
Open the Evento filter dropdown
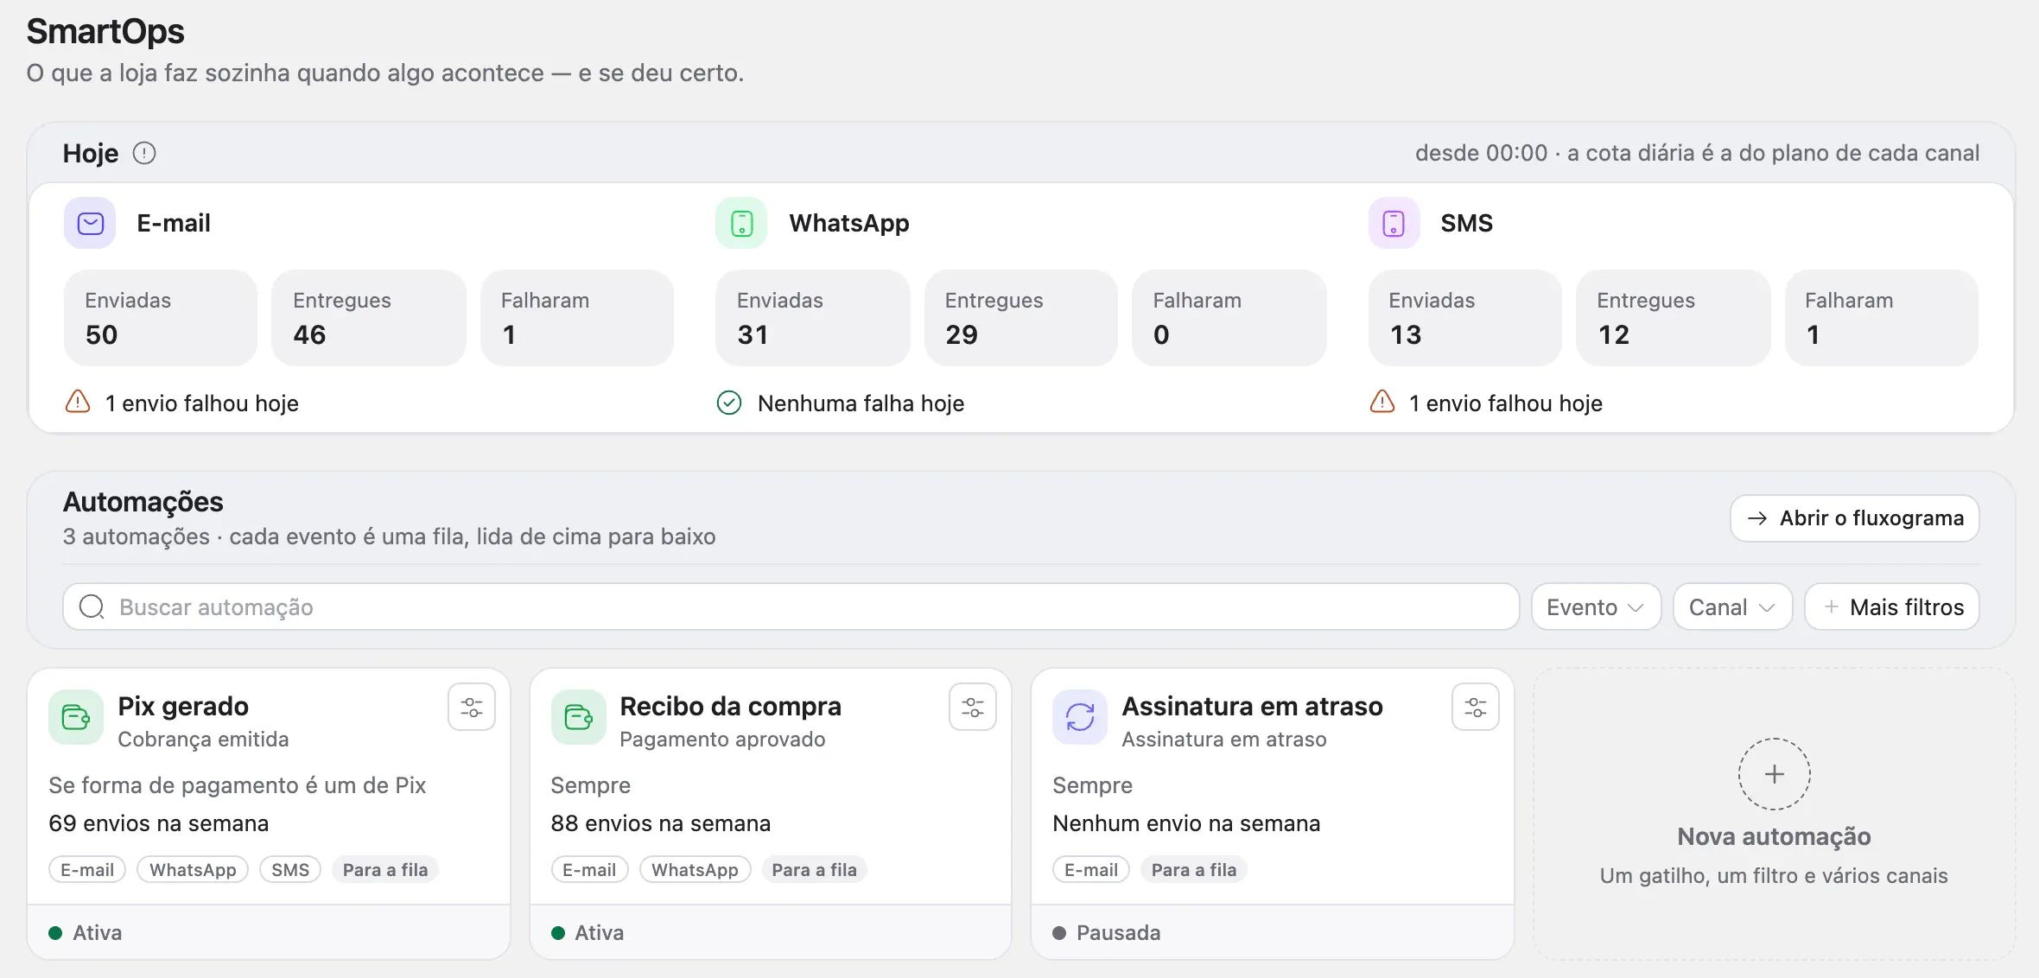click(x=1596, y=606)
